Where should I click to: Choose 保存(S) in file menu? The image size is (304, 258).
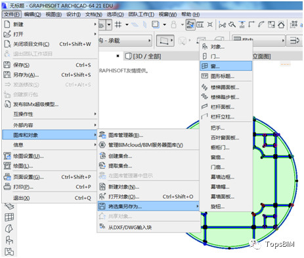[x=50, y=65]
